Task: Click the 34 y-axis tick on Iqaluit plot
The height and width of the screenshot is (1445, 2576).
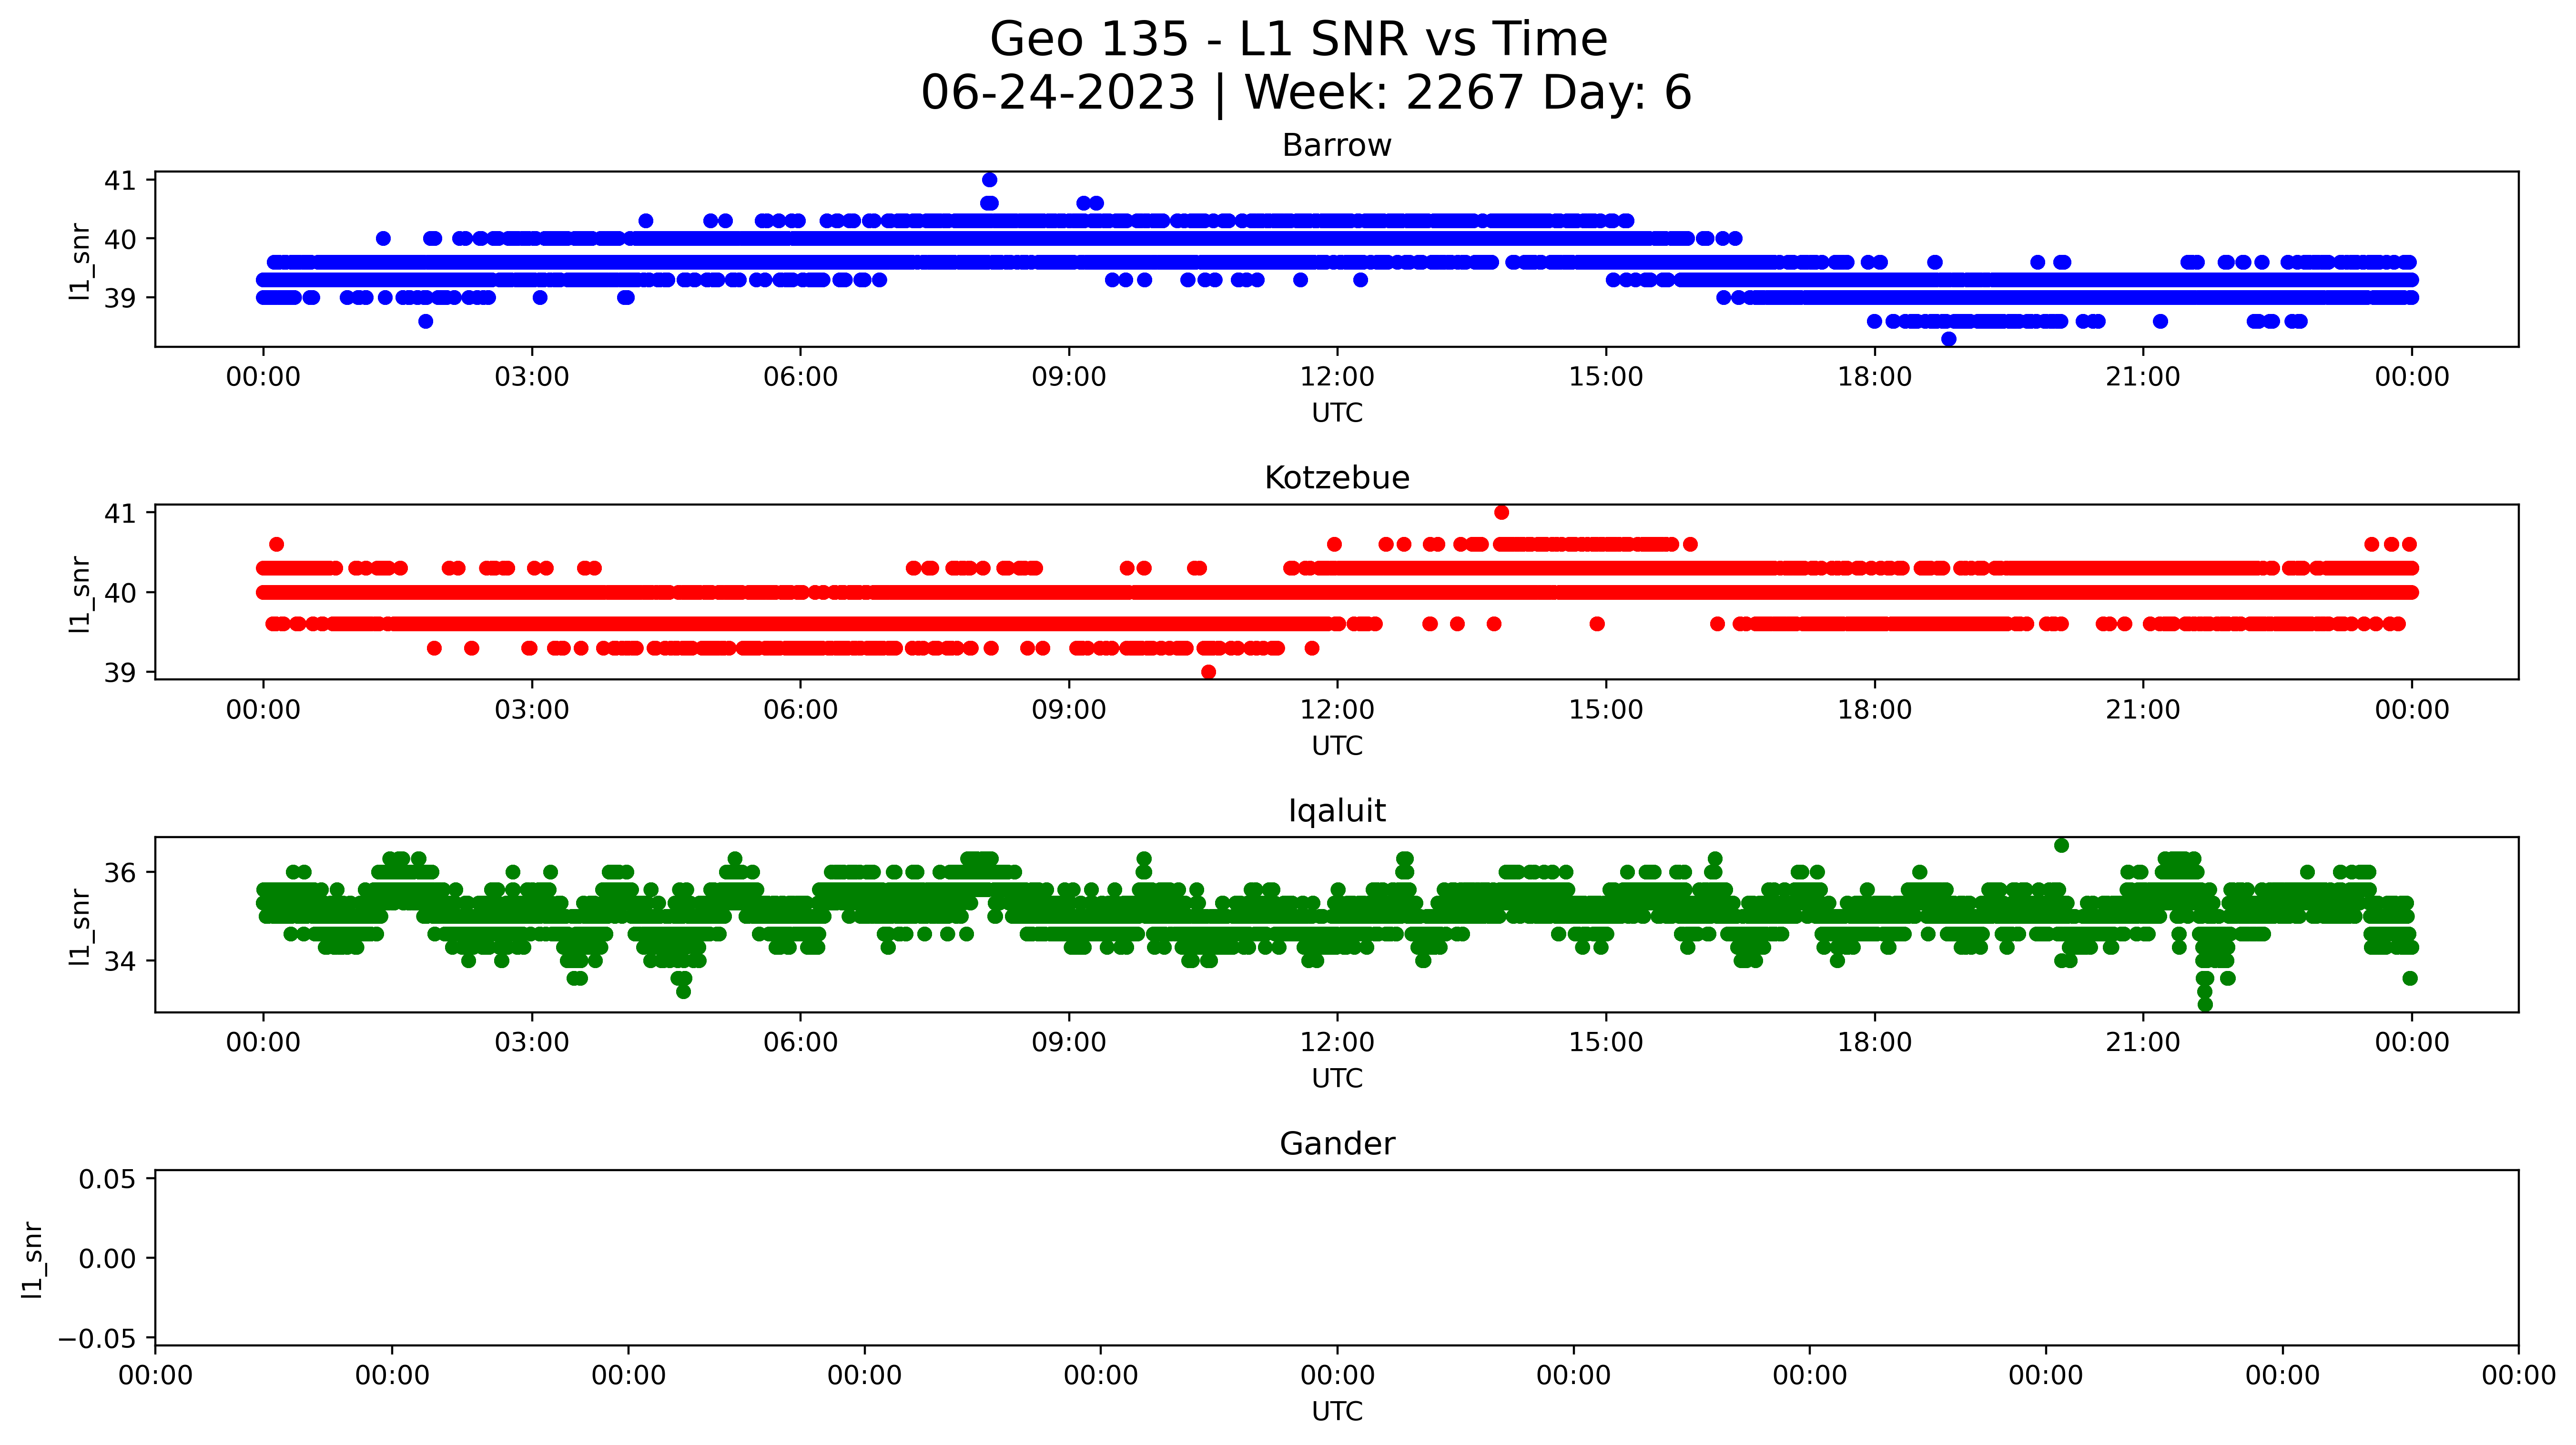Action: [120, 962]
